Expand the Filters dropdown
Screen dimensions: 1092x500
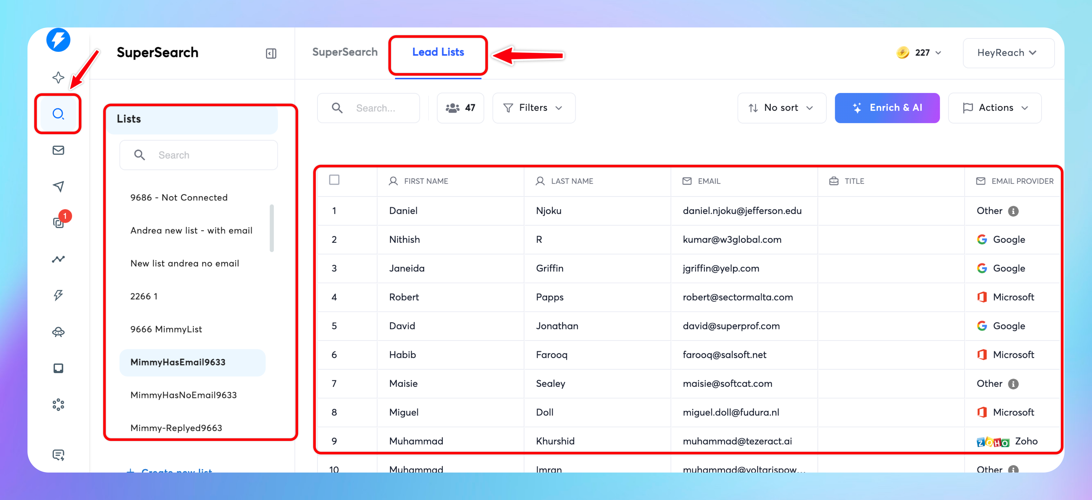[x=533, y=108]
